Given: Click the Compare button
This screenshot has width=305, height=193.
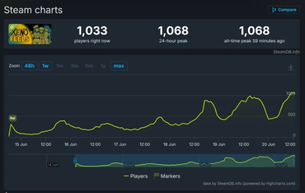Looking at the screenshot, I should point(284,10).
